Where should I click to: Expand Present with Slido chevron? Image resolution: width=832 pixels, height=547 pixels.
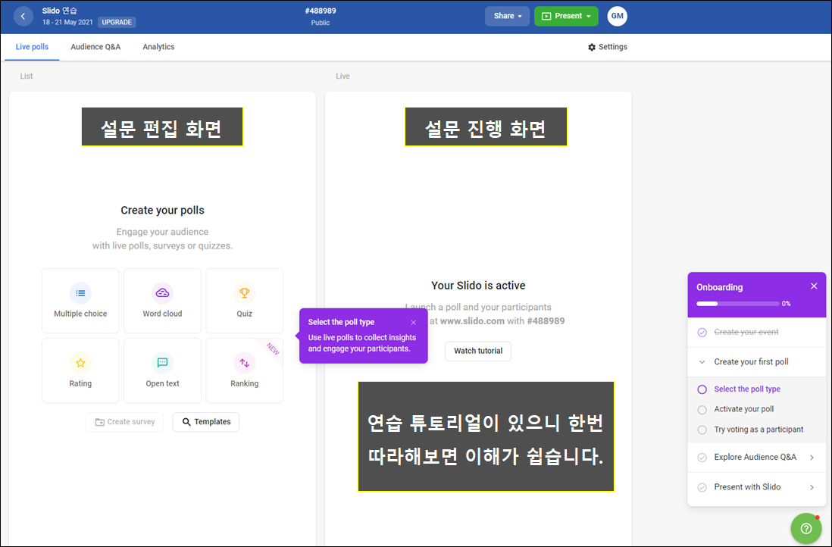tap(812, 487)
